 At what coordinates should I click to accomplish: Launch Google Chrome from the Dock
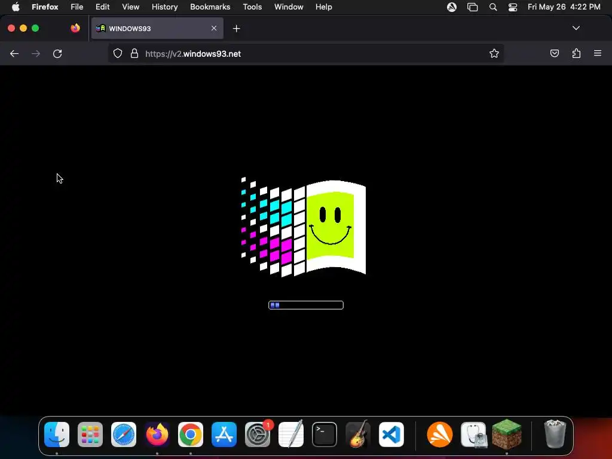click(x=191, y=434)
